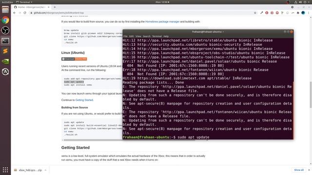This screenshot has width=312, height=175.
Task: Open OBS Studio from the dock
Action: click(x=5, y=30)
